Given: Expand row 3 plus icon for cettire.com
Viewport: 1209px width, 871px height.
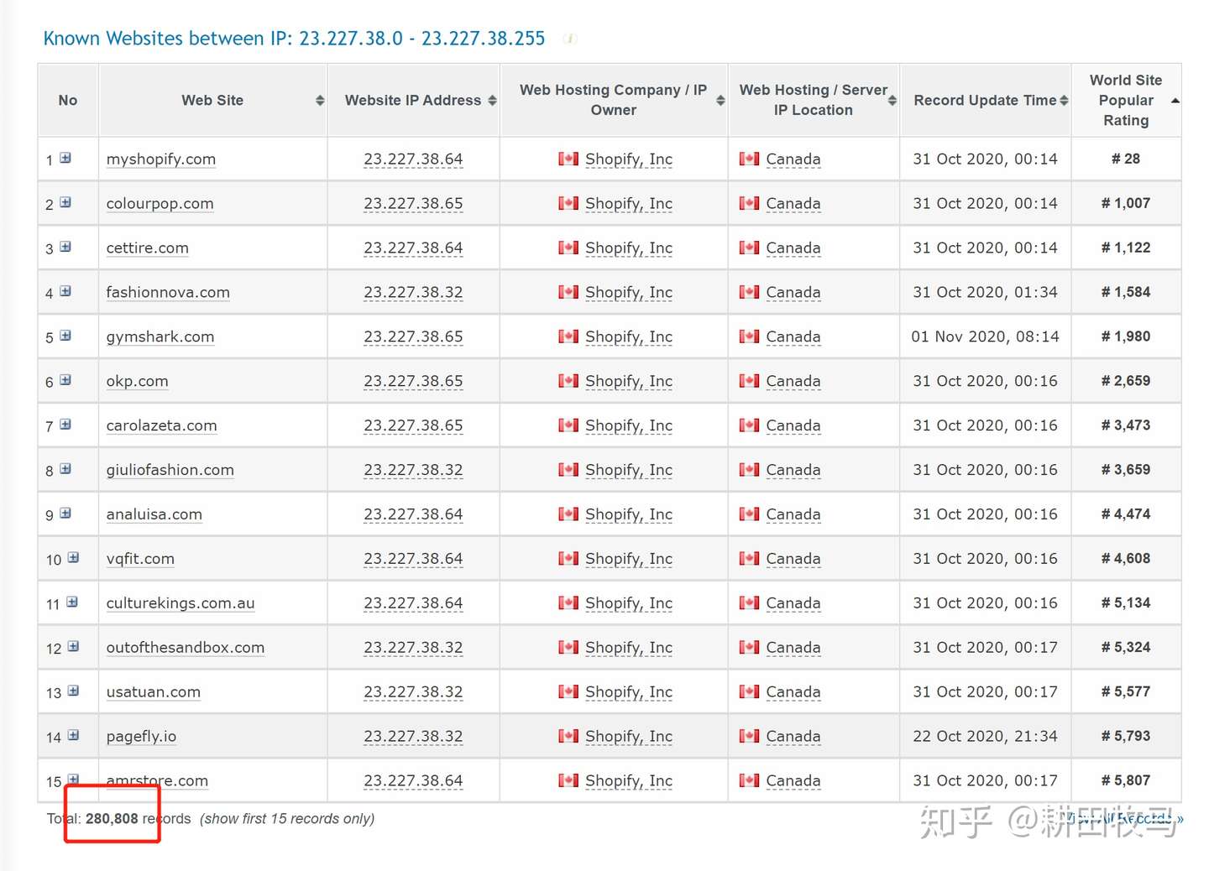Looking at the screenshot, I should point(65,247).
